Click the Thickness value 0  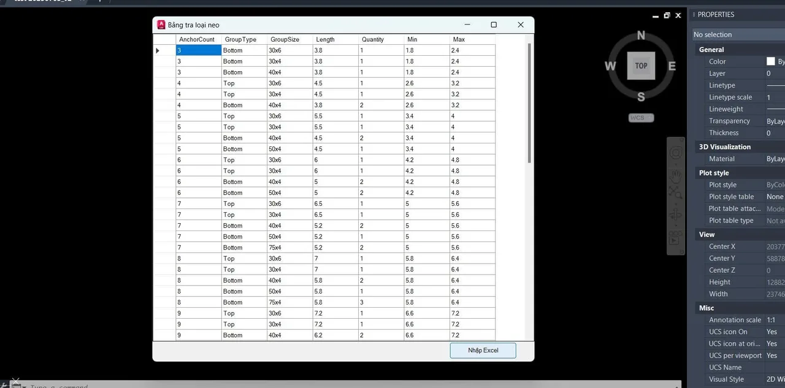click(x=768, y=133)
